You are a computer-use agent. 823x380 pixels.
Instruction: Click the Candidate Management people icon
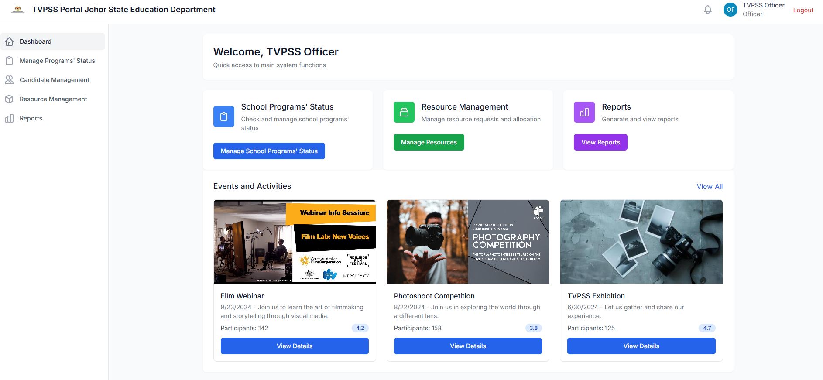[x=9, y=80]
